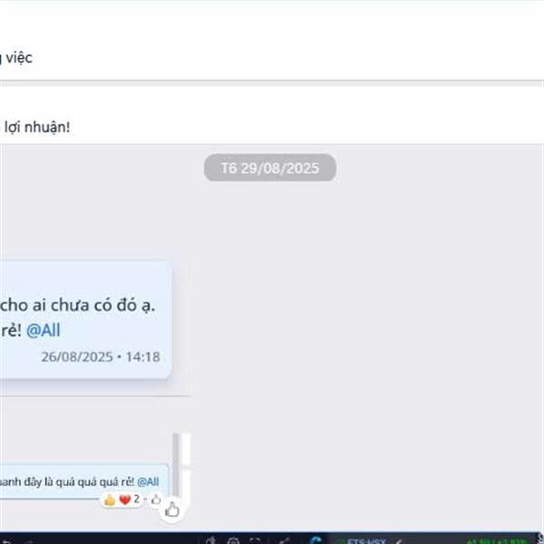Click the large thumbs-up like button
Viewport: 544px width, 544px height.
pyautogui.click(x=171, y=510)
